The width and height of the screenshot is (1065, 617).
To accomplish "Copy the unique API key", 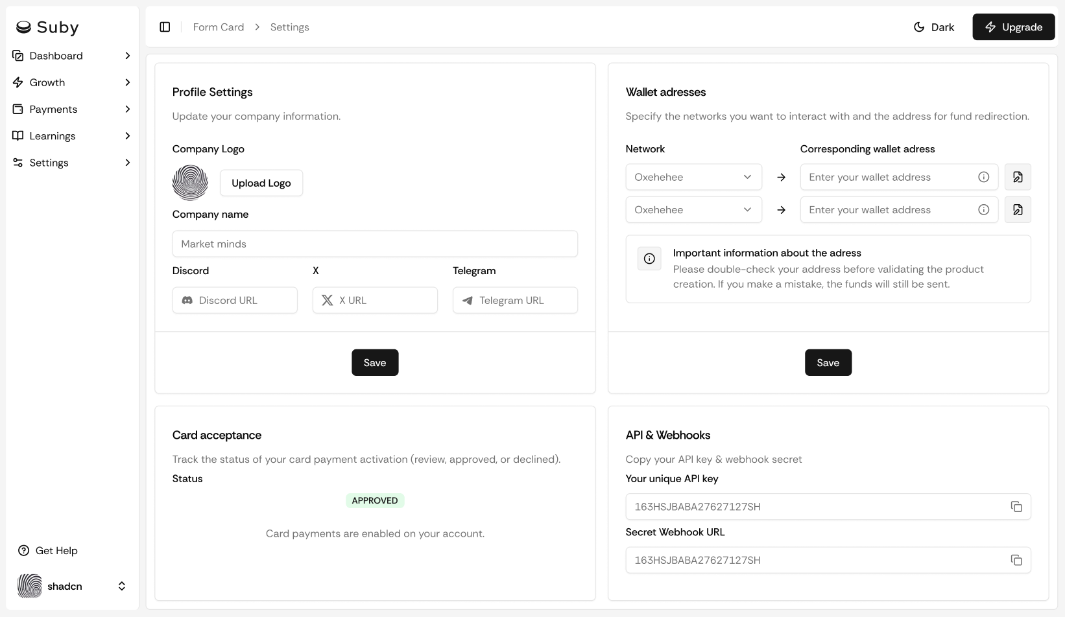I will [x=1016, y=507].
